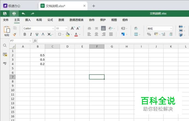Open the comments panel in sidebar
189x121 pixels.
(5, 55)
